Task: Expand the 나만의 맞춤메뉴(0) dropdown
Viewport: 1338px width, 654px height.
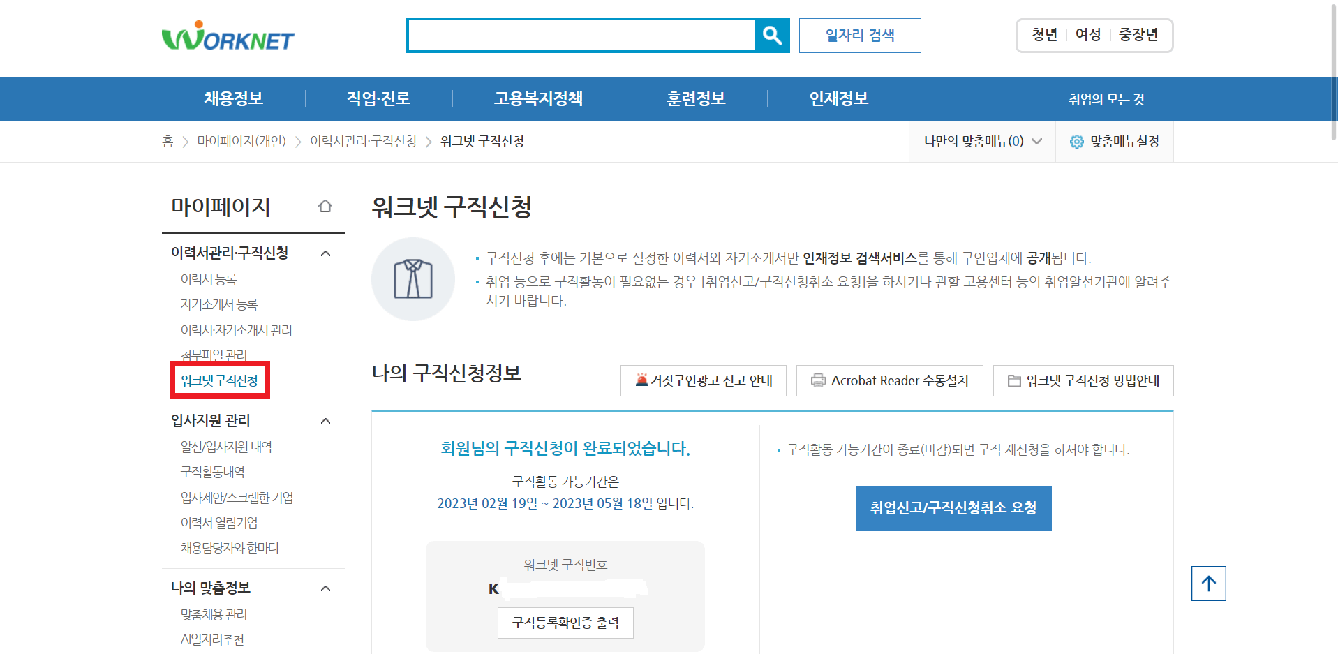Action: point(983,142)
